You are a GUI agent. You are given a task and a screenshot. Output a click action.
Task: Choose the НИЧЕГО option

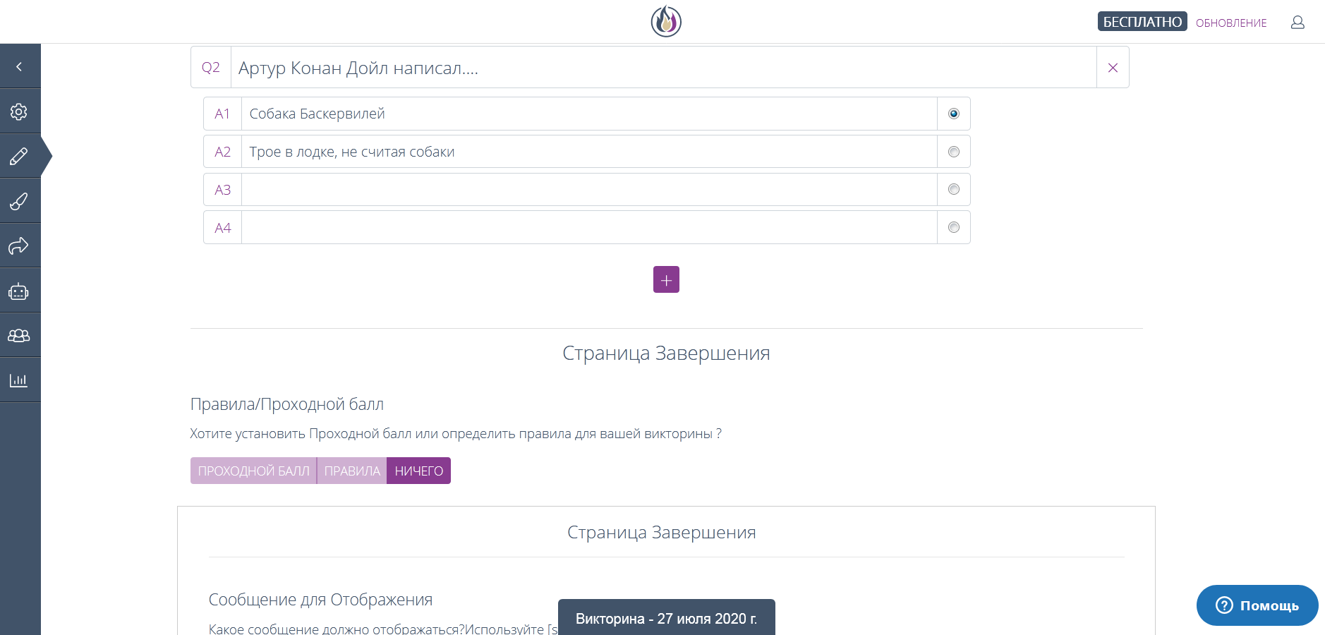tap(419, 471)
